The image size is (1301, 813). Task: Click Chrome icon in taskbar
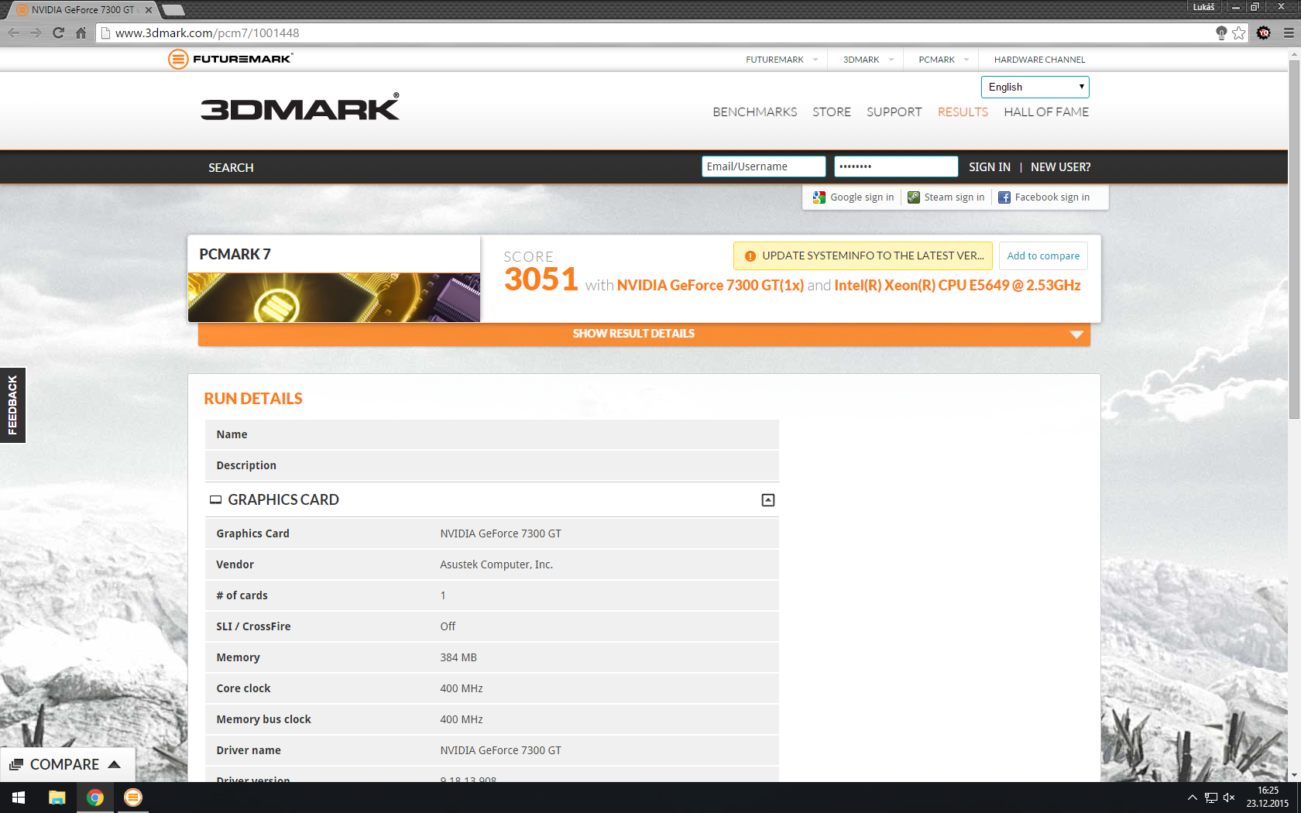[95, 798]
